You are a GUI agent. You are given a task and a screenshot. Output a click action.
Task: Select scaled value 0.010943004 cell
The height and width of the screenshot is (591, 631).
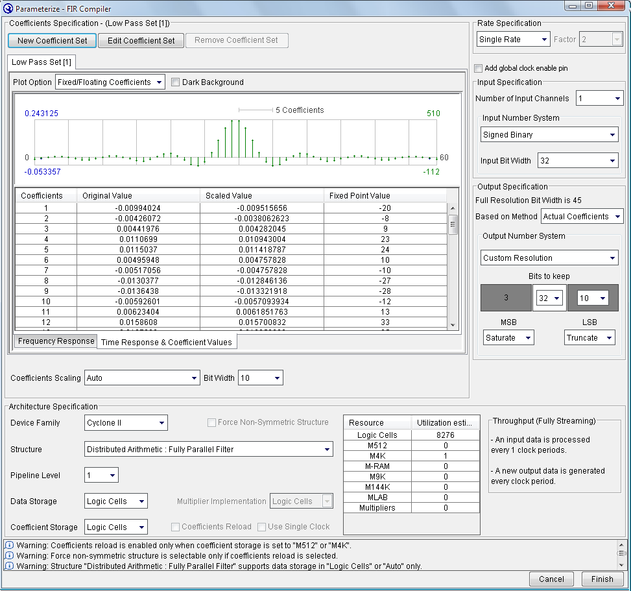[261, 239]
